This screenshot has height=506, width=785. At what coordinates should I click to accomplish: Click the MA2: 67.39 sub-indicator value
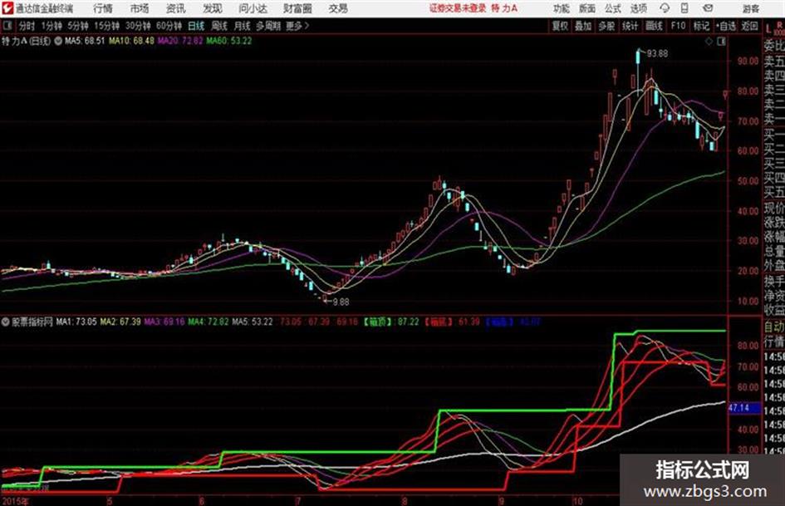click(x=120, y=322)
